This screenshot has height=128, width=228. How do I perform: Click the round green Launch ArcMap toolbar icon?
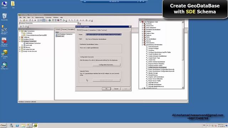tap(50, 20)
